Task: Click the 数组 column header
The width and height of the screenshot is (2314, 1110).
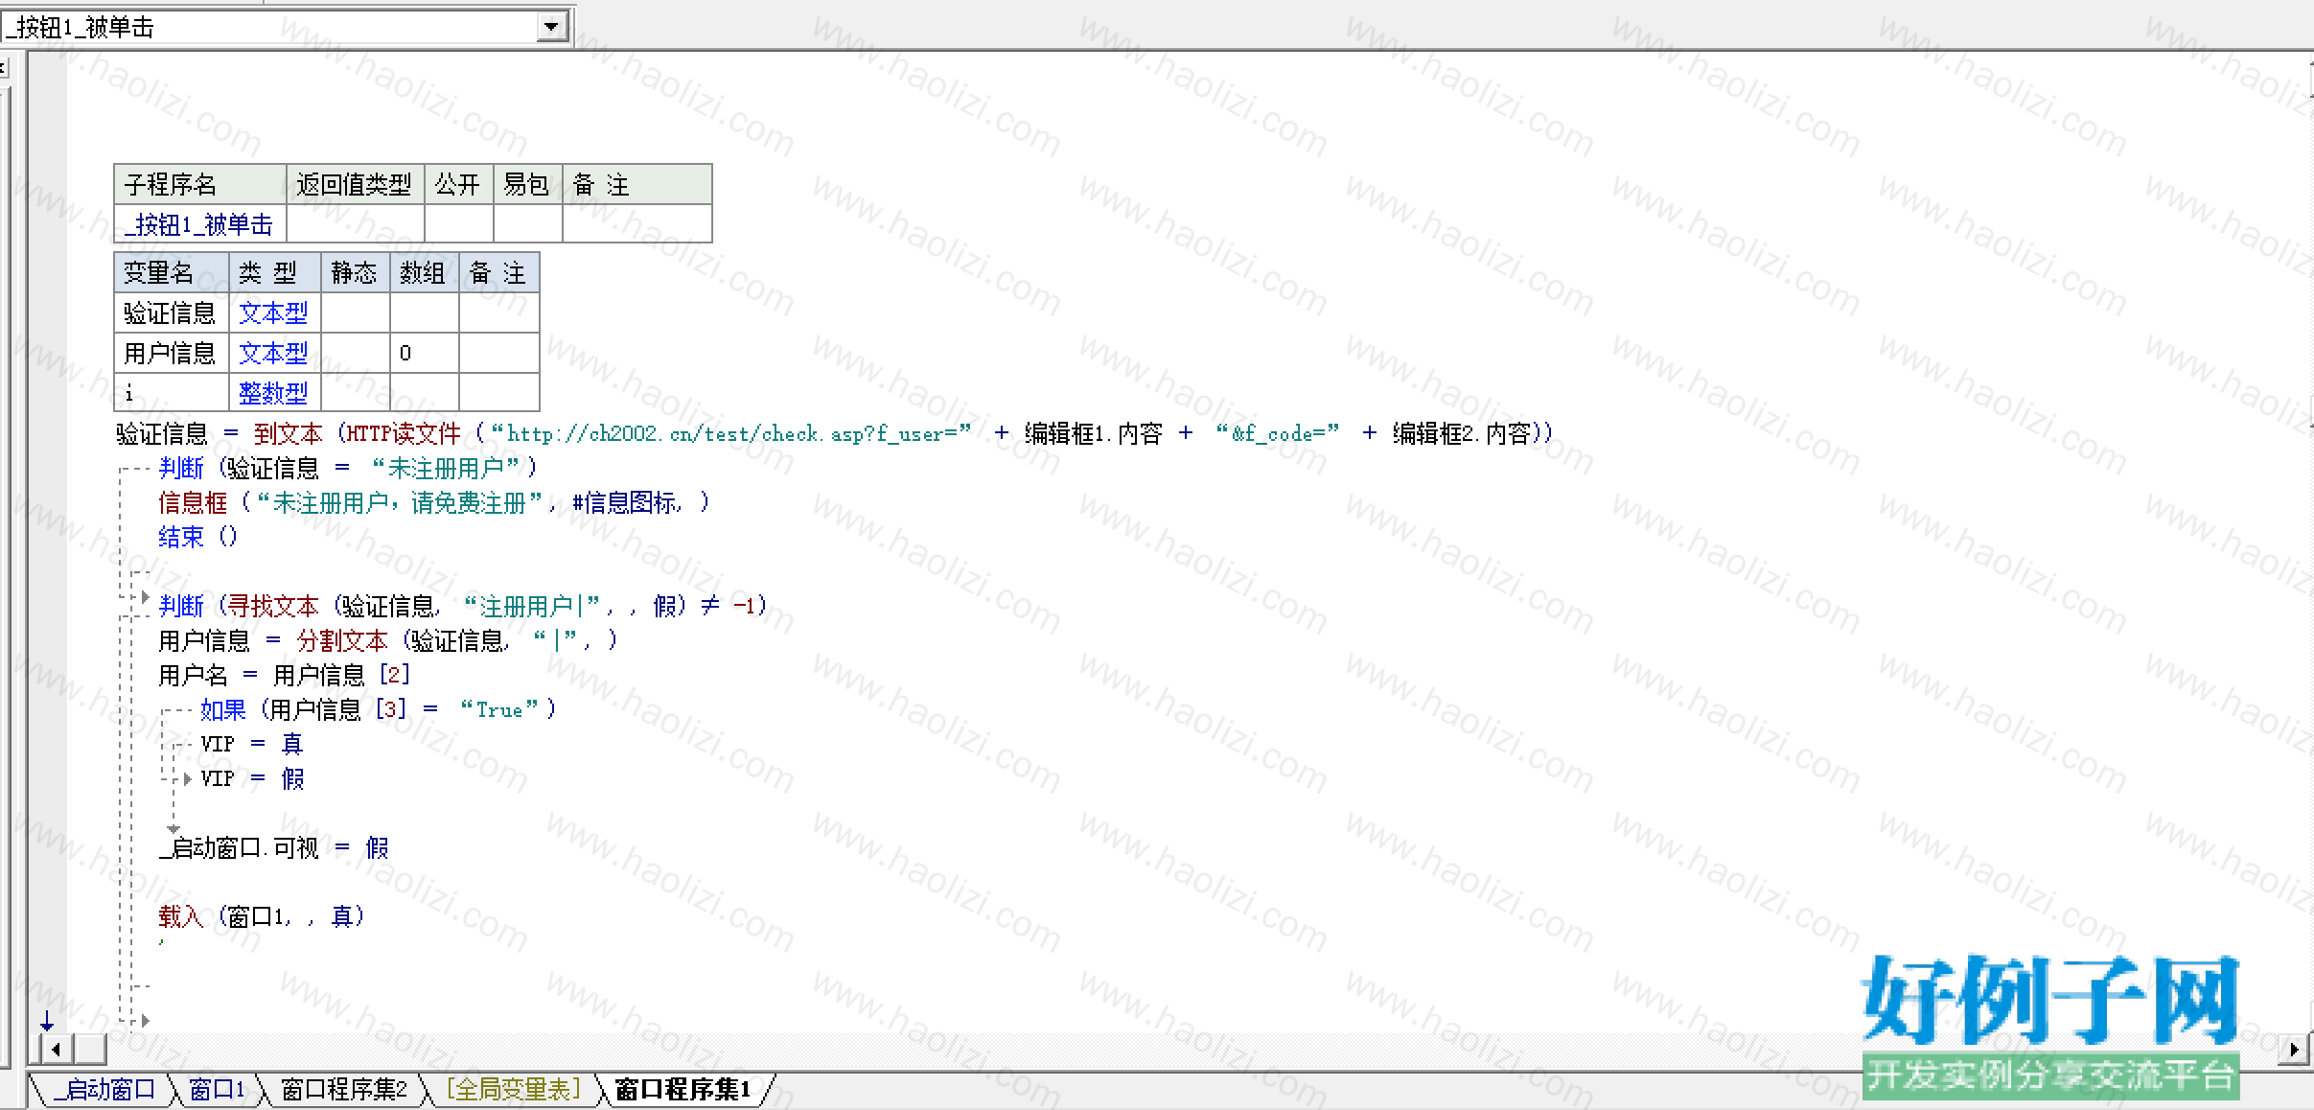Action: [424, 273]
